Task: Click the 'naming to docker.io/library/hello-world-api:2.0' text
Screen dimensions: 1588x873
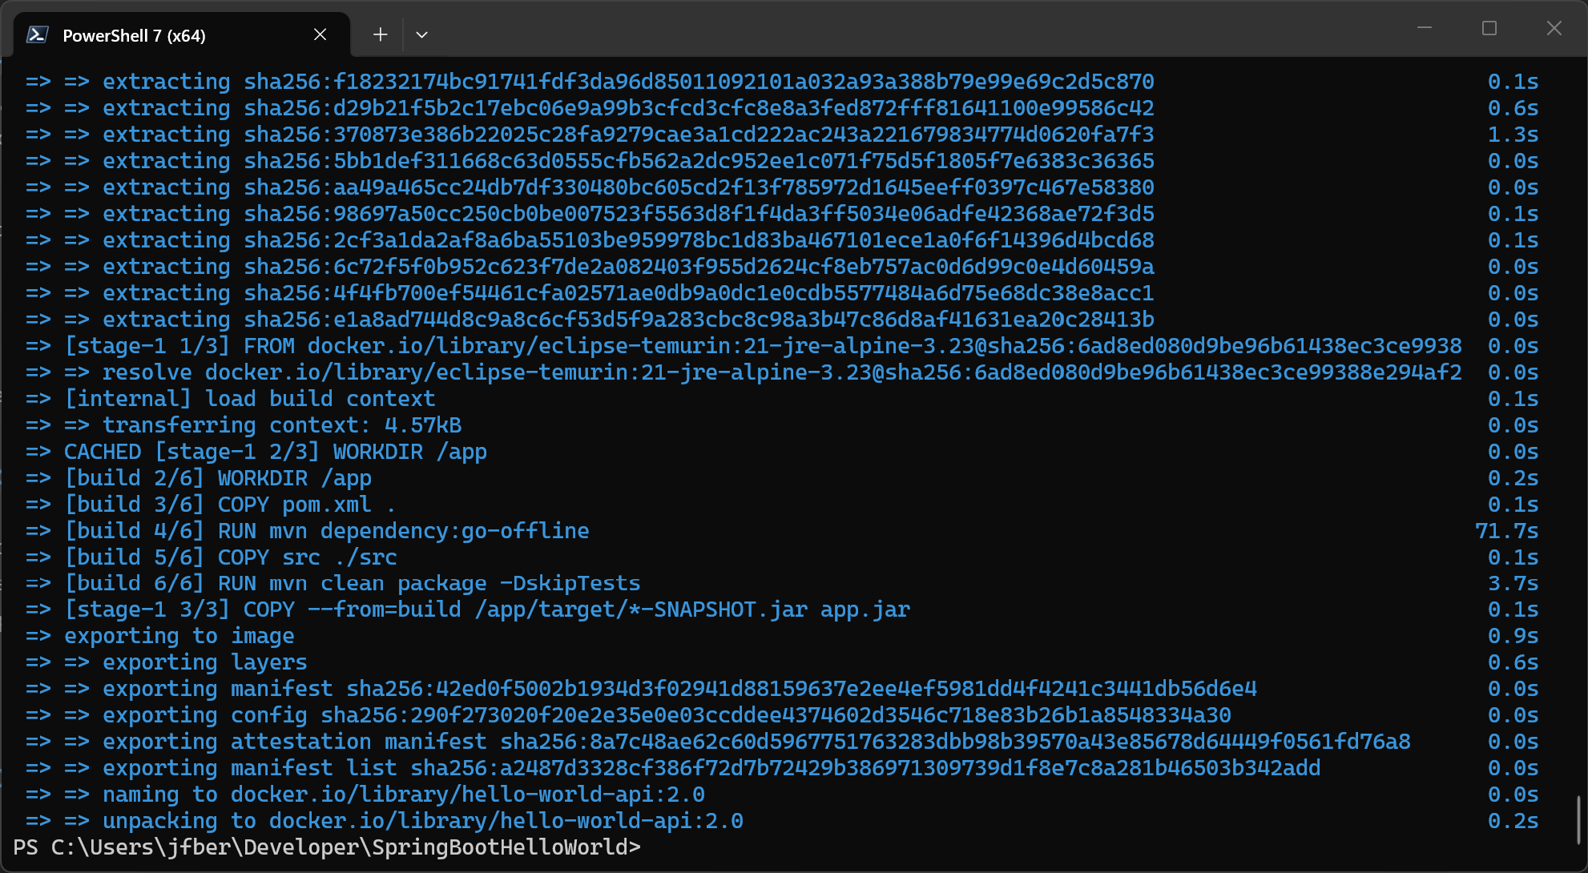Action: tap(401, 794)
